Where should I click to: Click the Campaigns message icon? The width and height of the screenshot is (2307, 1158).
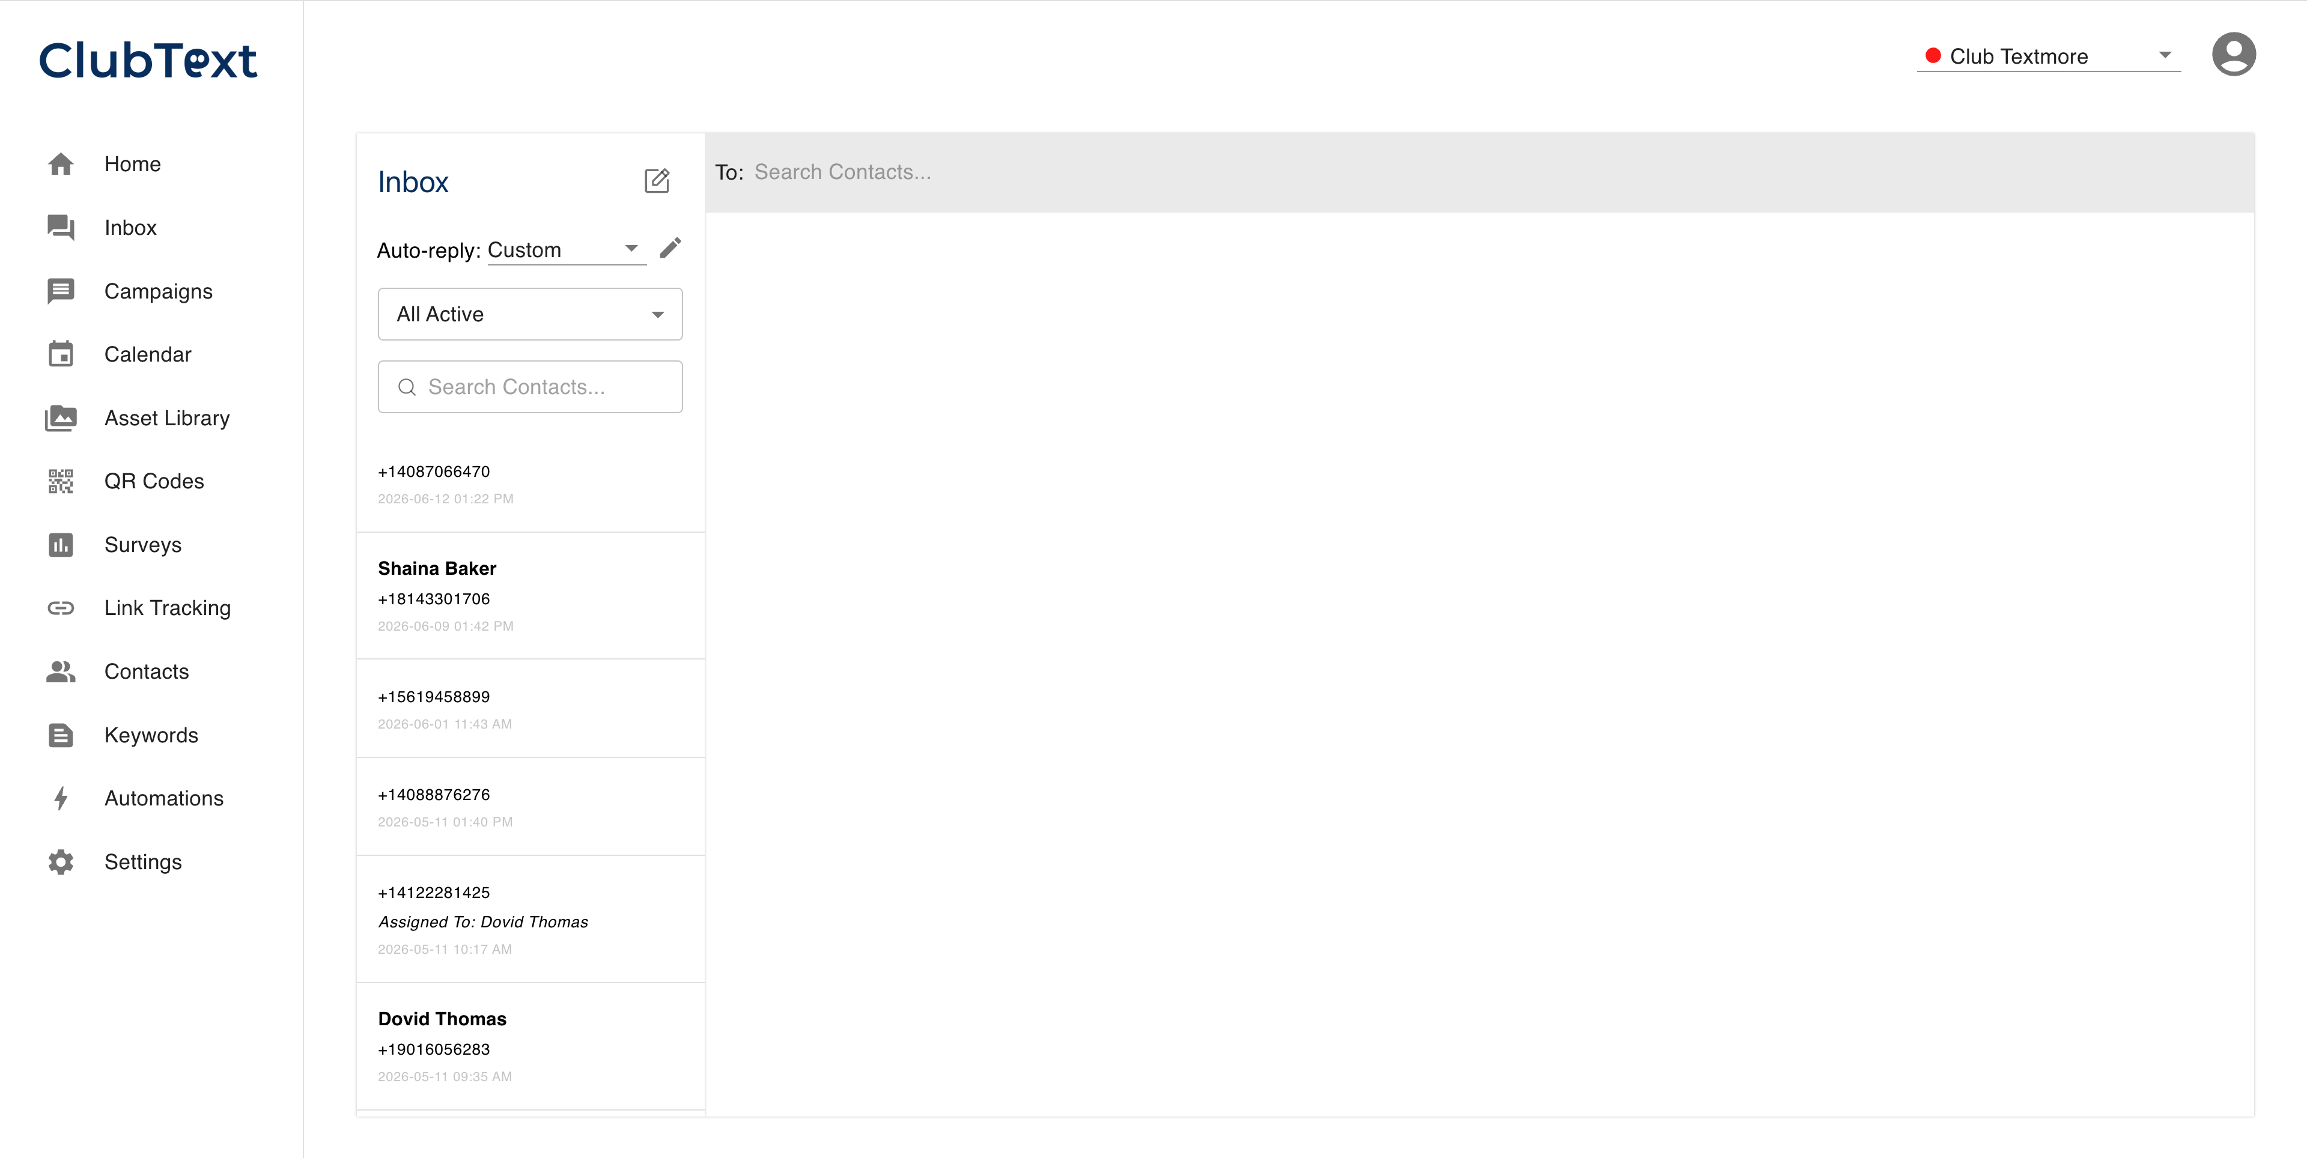(61, 291)
